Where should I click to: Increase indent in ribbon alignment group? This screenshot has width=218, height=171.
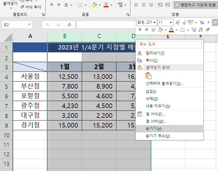168,5
